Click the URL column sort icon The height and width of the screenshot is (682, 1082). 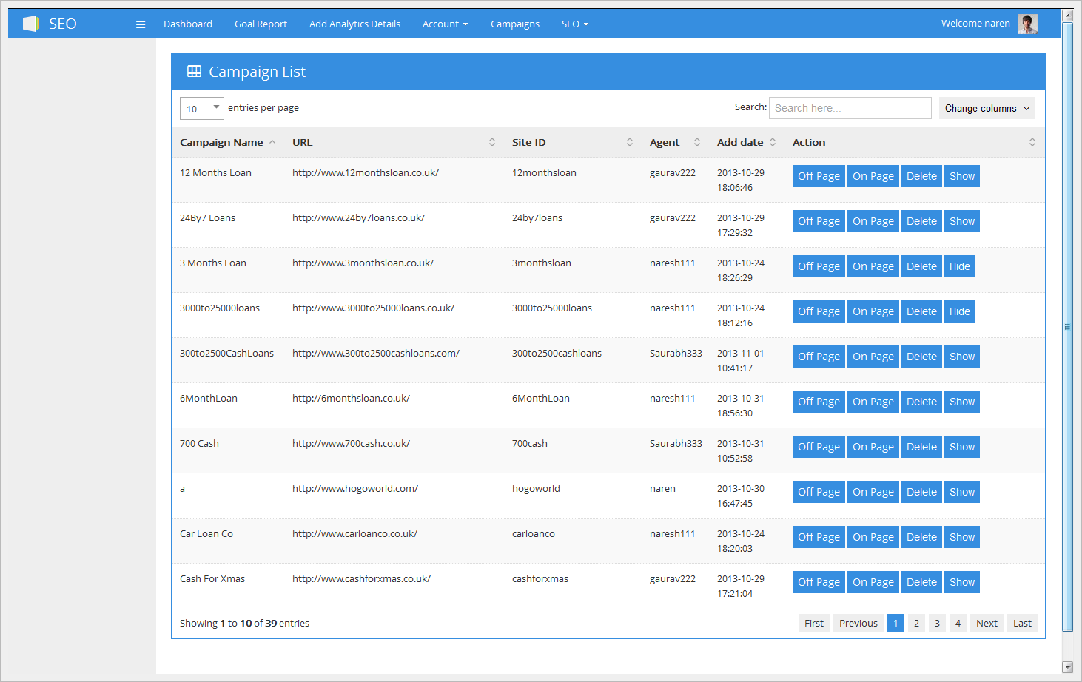[x=492, y=142]
